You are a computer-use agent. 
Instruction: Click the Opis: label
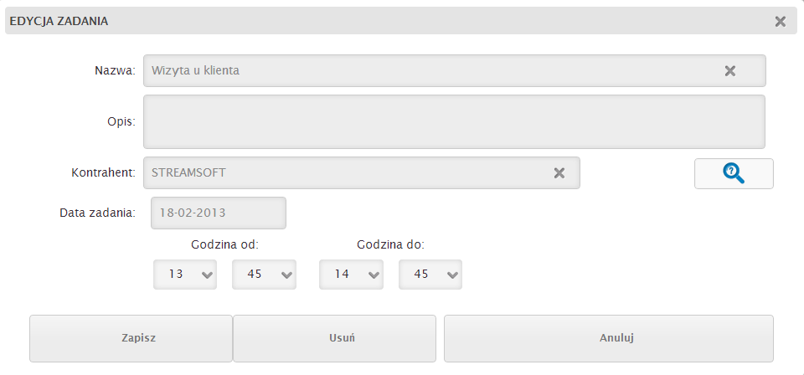[x=121, y=122]
